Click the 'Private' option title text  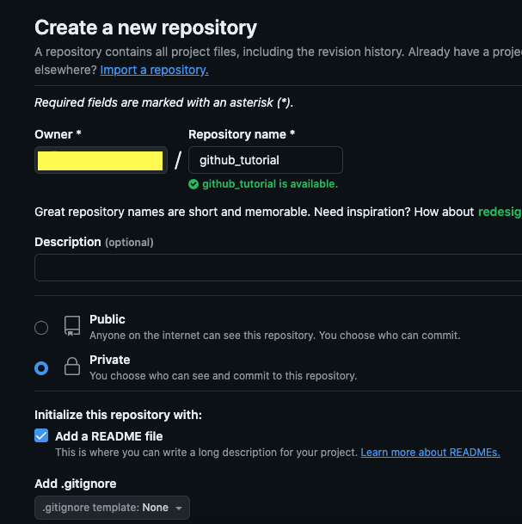pyautogui.click(x=109, y=360)
